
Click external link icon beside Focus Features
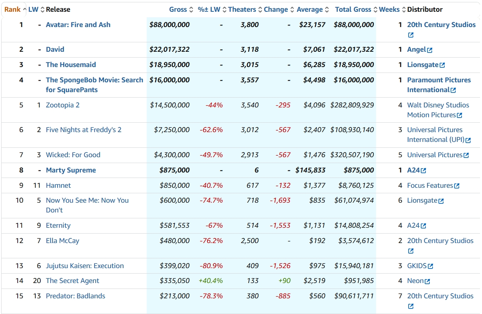pyautogui.click(x=457, y=186)
